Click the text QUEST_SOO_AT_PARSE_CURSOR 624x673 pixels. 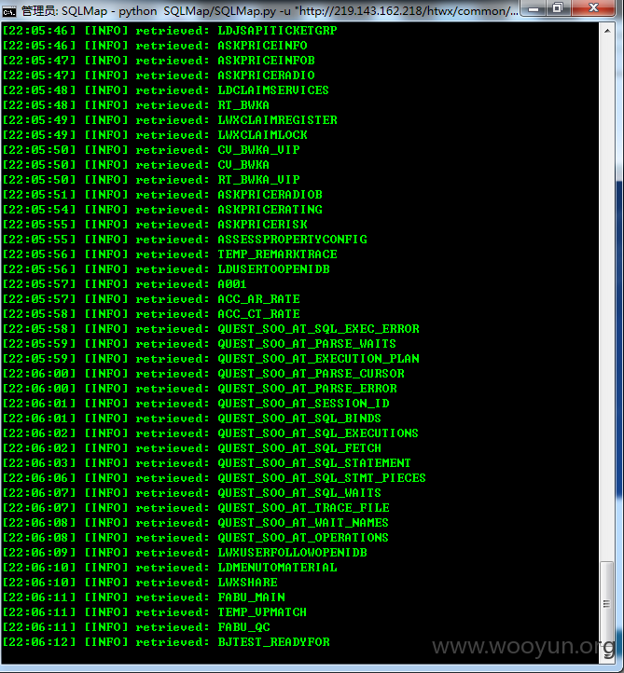(311, 374)
